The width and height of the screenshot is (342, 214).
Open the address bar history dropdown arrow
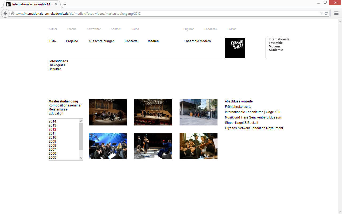(x=321, y=13)
